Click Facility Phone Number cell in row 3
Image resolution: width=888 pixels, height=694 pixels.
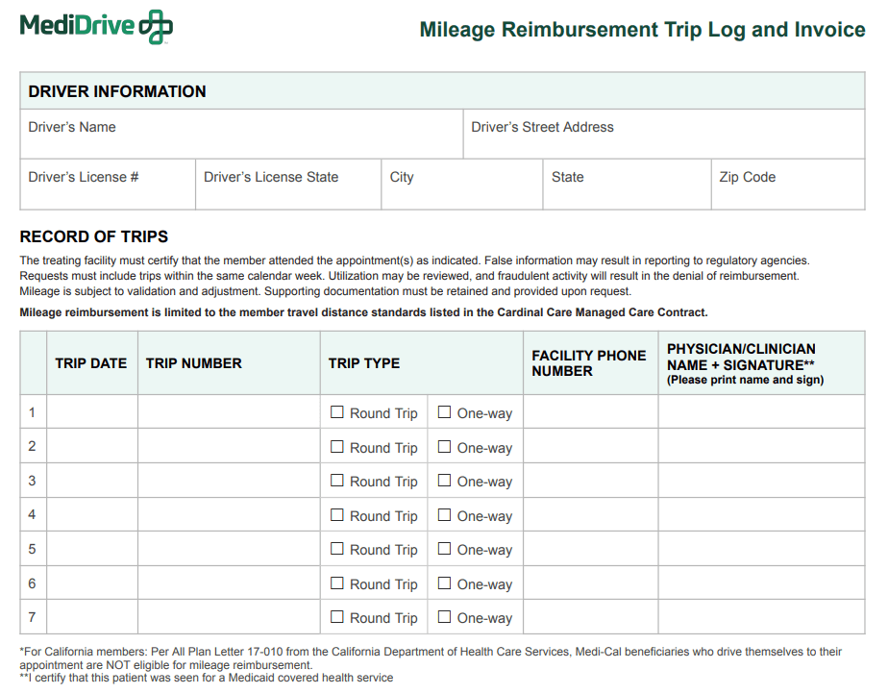[x=591, y=481]
